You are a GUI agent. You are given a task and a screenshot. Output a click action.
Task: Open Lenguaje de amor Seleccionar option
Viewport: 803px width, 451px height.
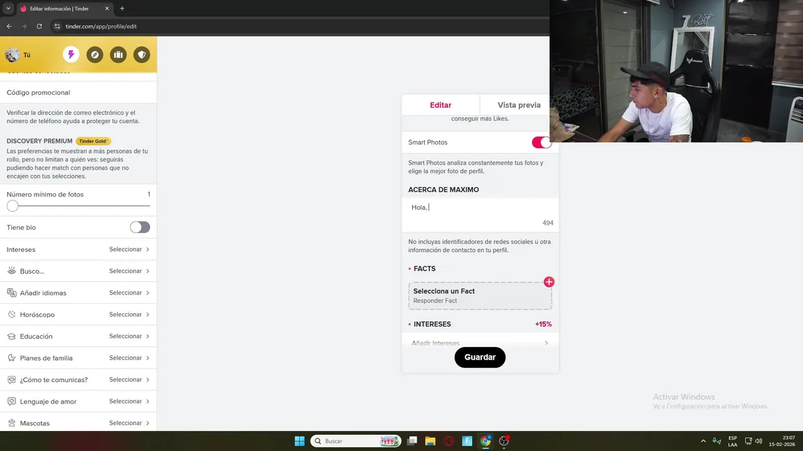[x=129, y=402]
